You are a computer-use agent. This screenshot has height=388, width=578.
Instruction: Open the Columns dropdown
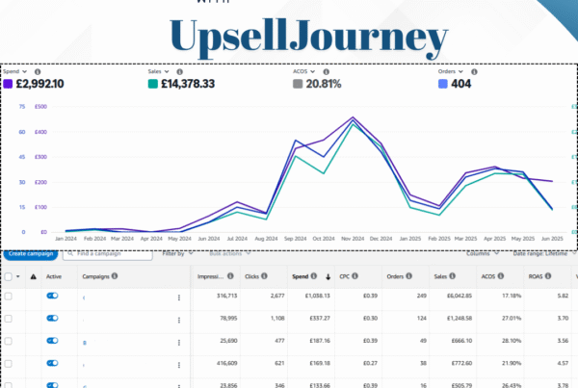coord(483,253)
